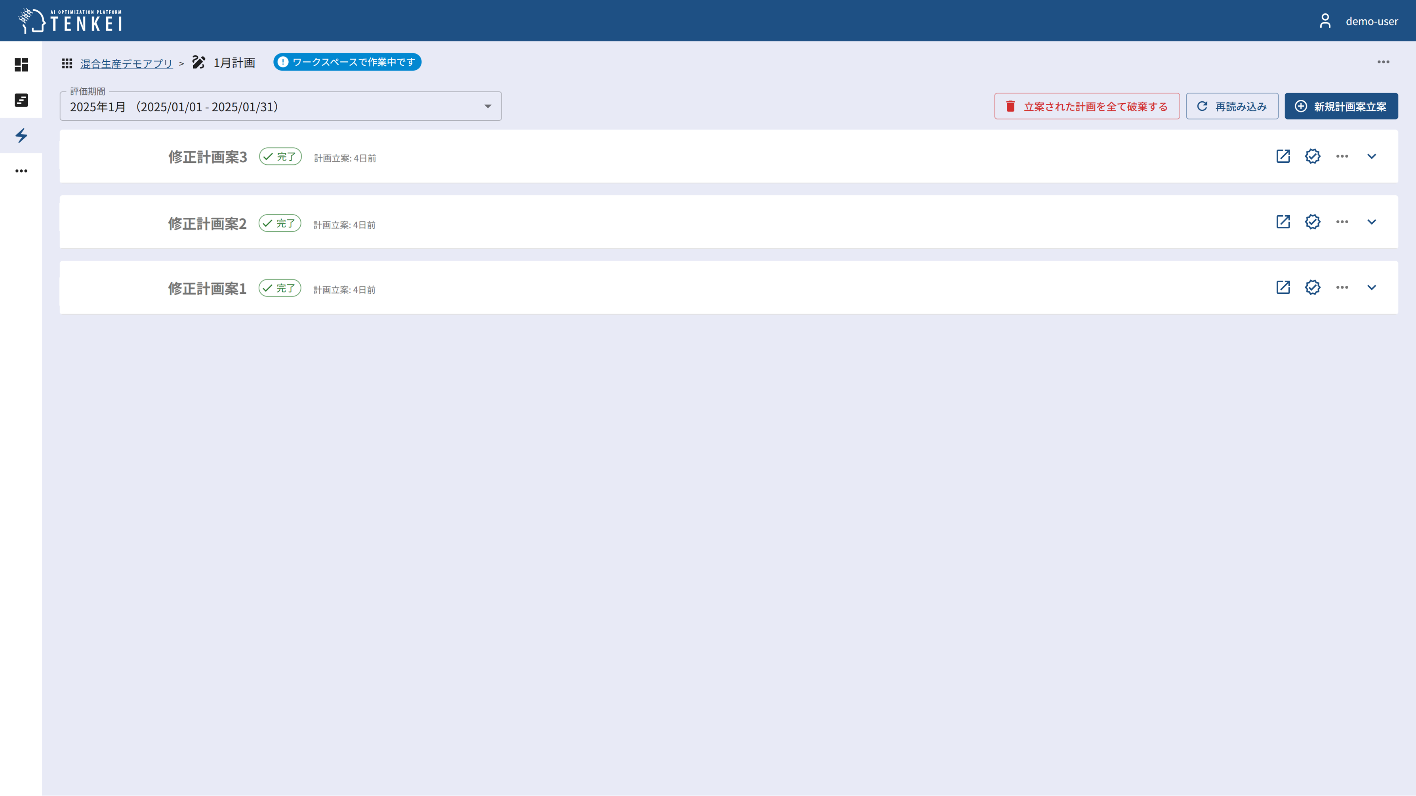Click the second sidebar document icon
Screen dimensions: 1416x796
[x=21, y=100]
